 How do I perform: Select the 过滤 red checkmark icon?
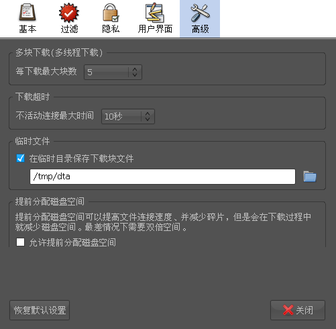[69, 13]
